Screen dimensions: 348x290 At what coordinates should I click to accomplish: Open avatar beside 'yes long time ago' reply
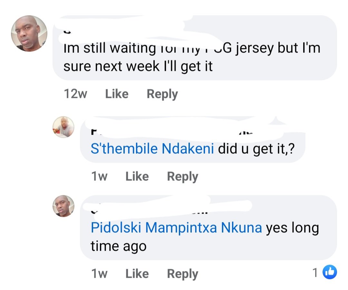pos(63,206)
